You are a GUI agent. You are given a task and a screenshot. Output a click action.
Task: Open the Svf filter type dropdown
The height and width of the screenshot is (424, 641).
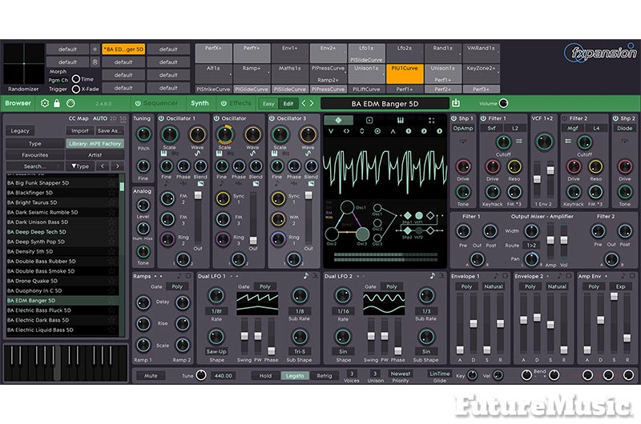491,128
